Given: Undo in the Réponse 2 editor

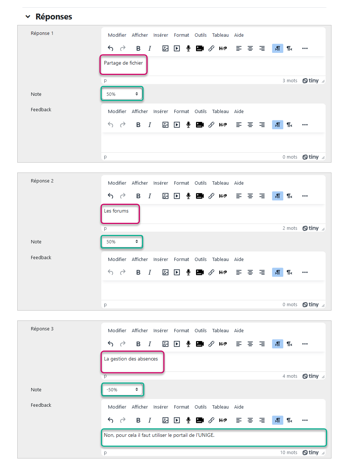Looking at the screenshot, I should [110, 196].
